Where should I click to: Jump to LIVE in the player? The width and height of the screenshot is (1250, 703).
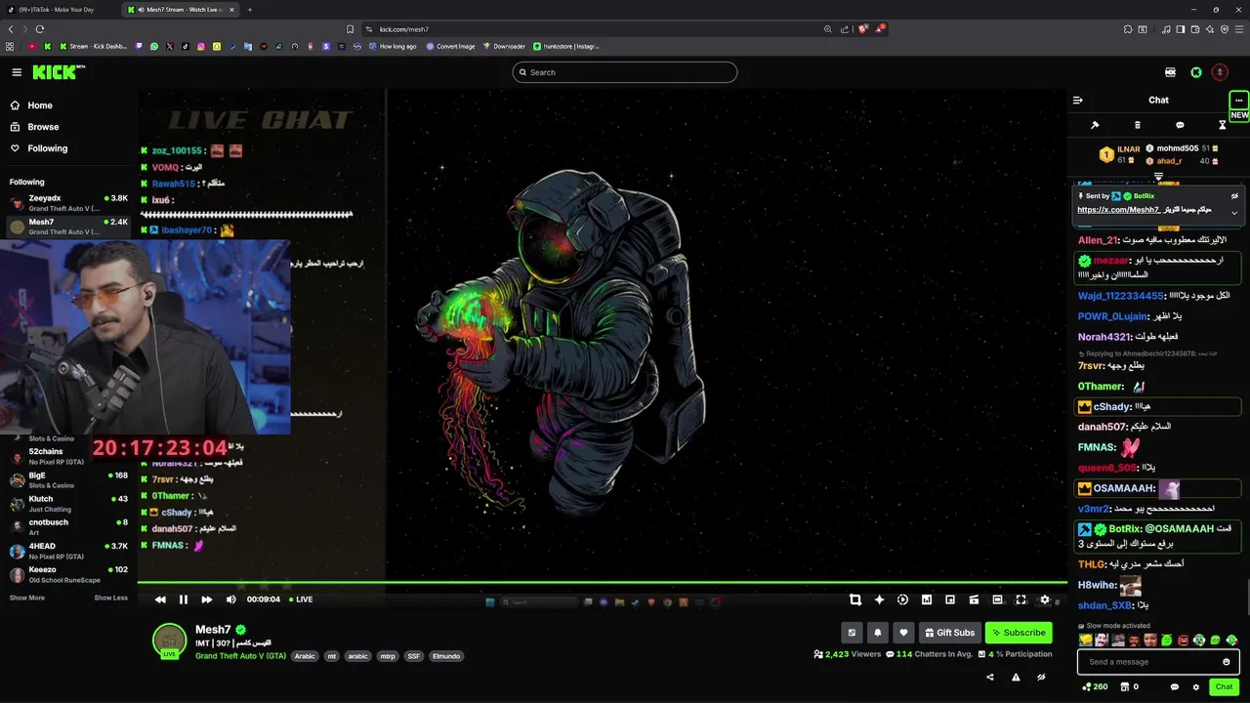point(301,600)
